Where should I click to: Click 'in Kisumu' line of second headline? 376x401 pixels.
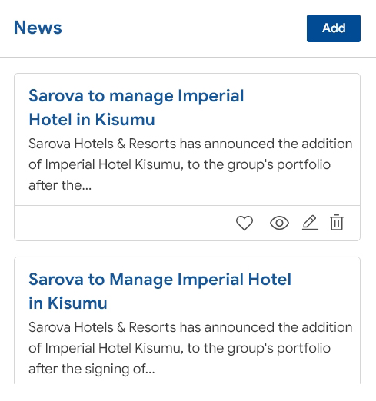coord(68,303)
